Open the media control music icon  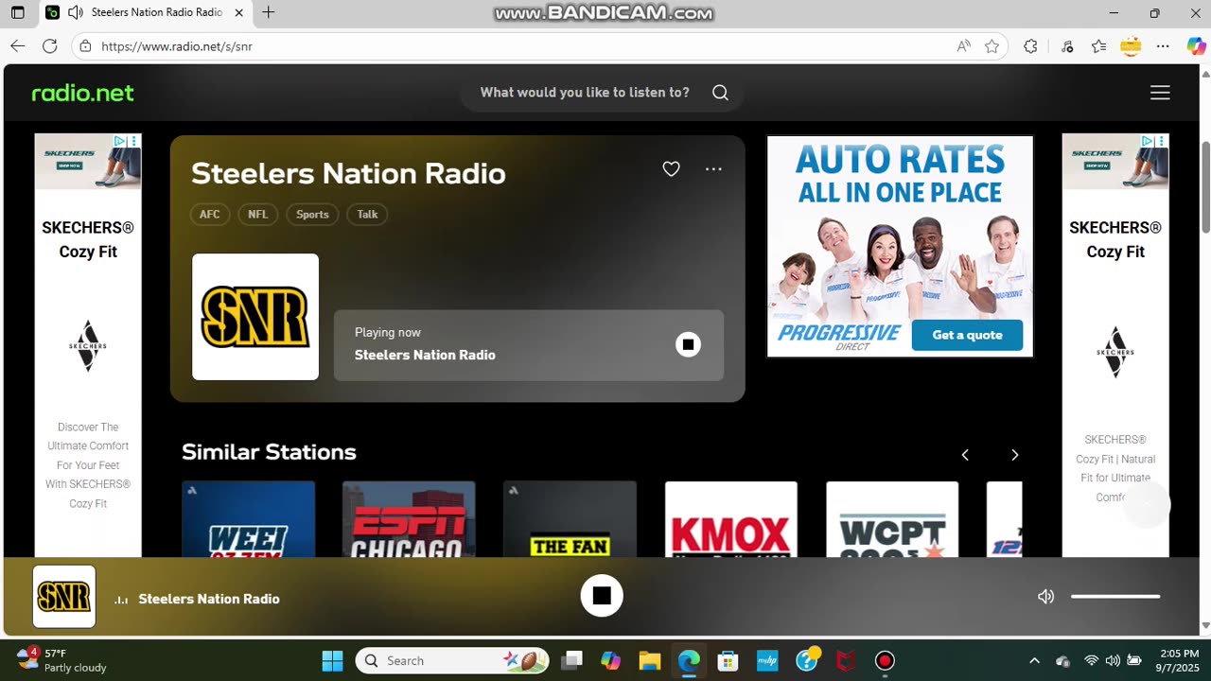coord(1066,45)
